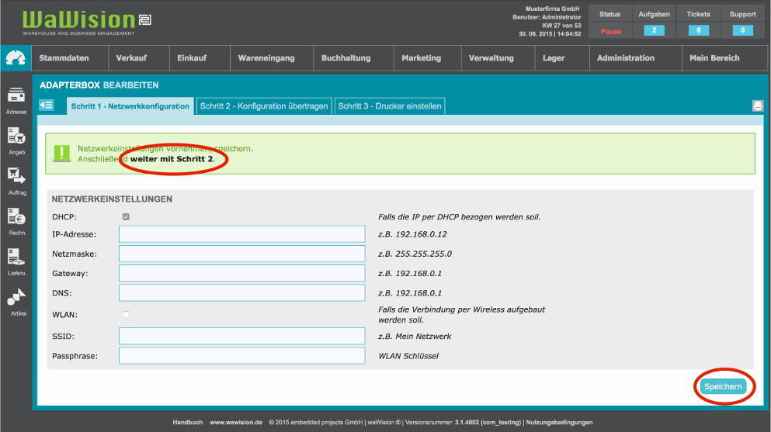Open the Artikel sidebar icon
The image size is (771, 432).
(16, 297)
